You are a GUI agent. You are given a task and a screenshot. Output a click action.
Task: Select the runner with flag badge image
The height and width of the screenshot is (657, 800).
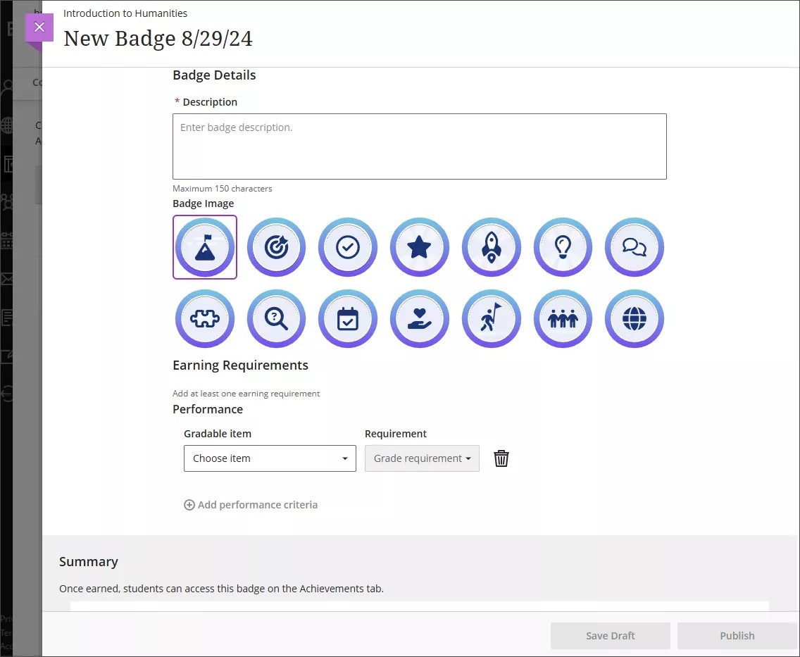(492, 319)
